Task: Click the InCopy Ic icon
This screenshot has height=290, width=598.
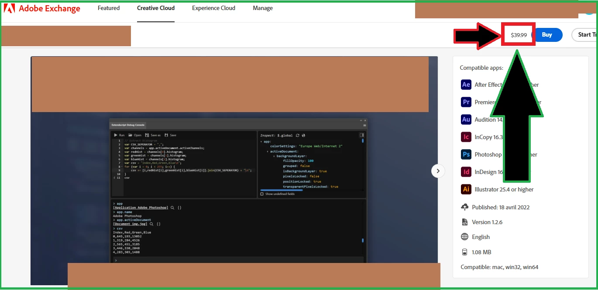Action: [466, 137]
